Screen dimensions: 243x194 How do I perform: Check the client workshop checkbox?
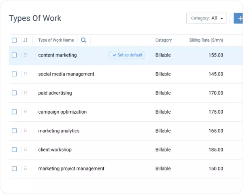pos(14,150)
